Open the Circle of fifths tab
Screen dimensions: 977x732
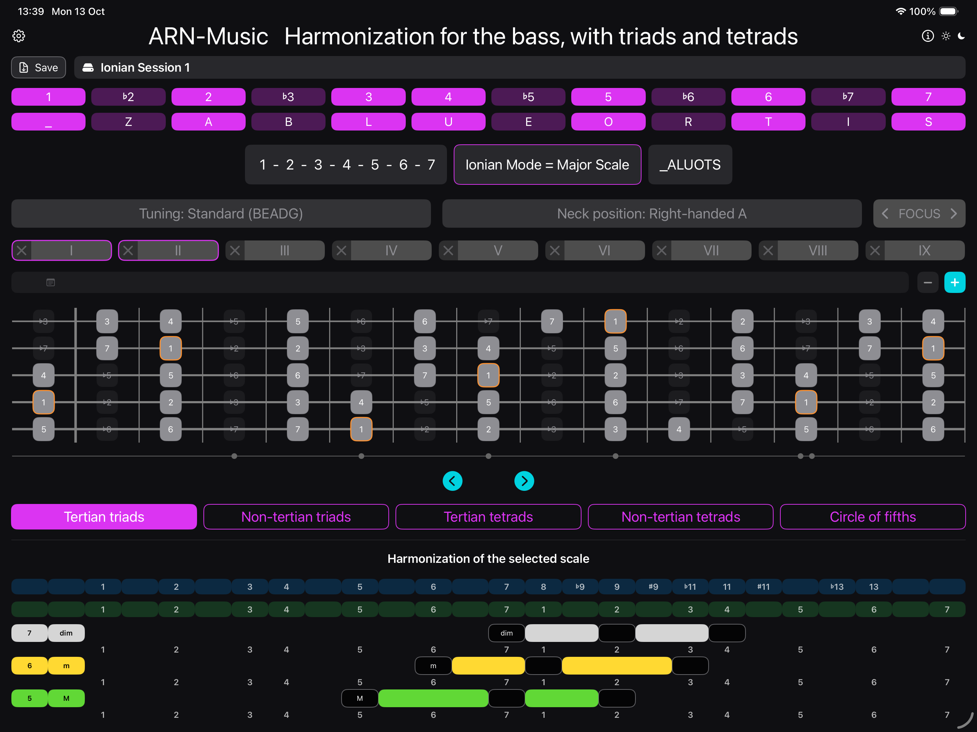(872, 517)
